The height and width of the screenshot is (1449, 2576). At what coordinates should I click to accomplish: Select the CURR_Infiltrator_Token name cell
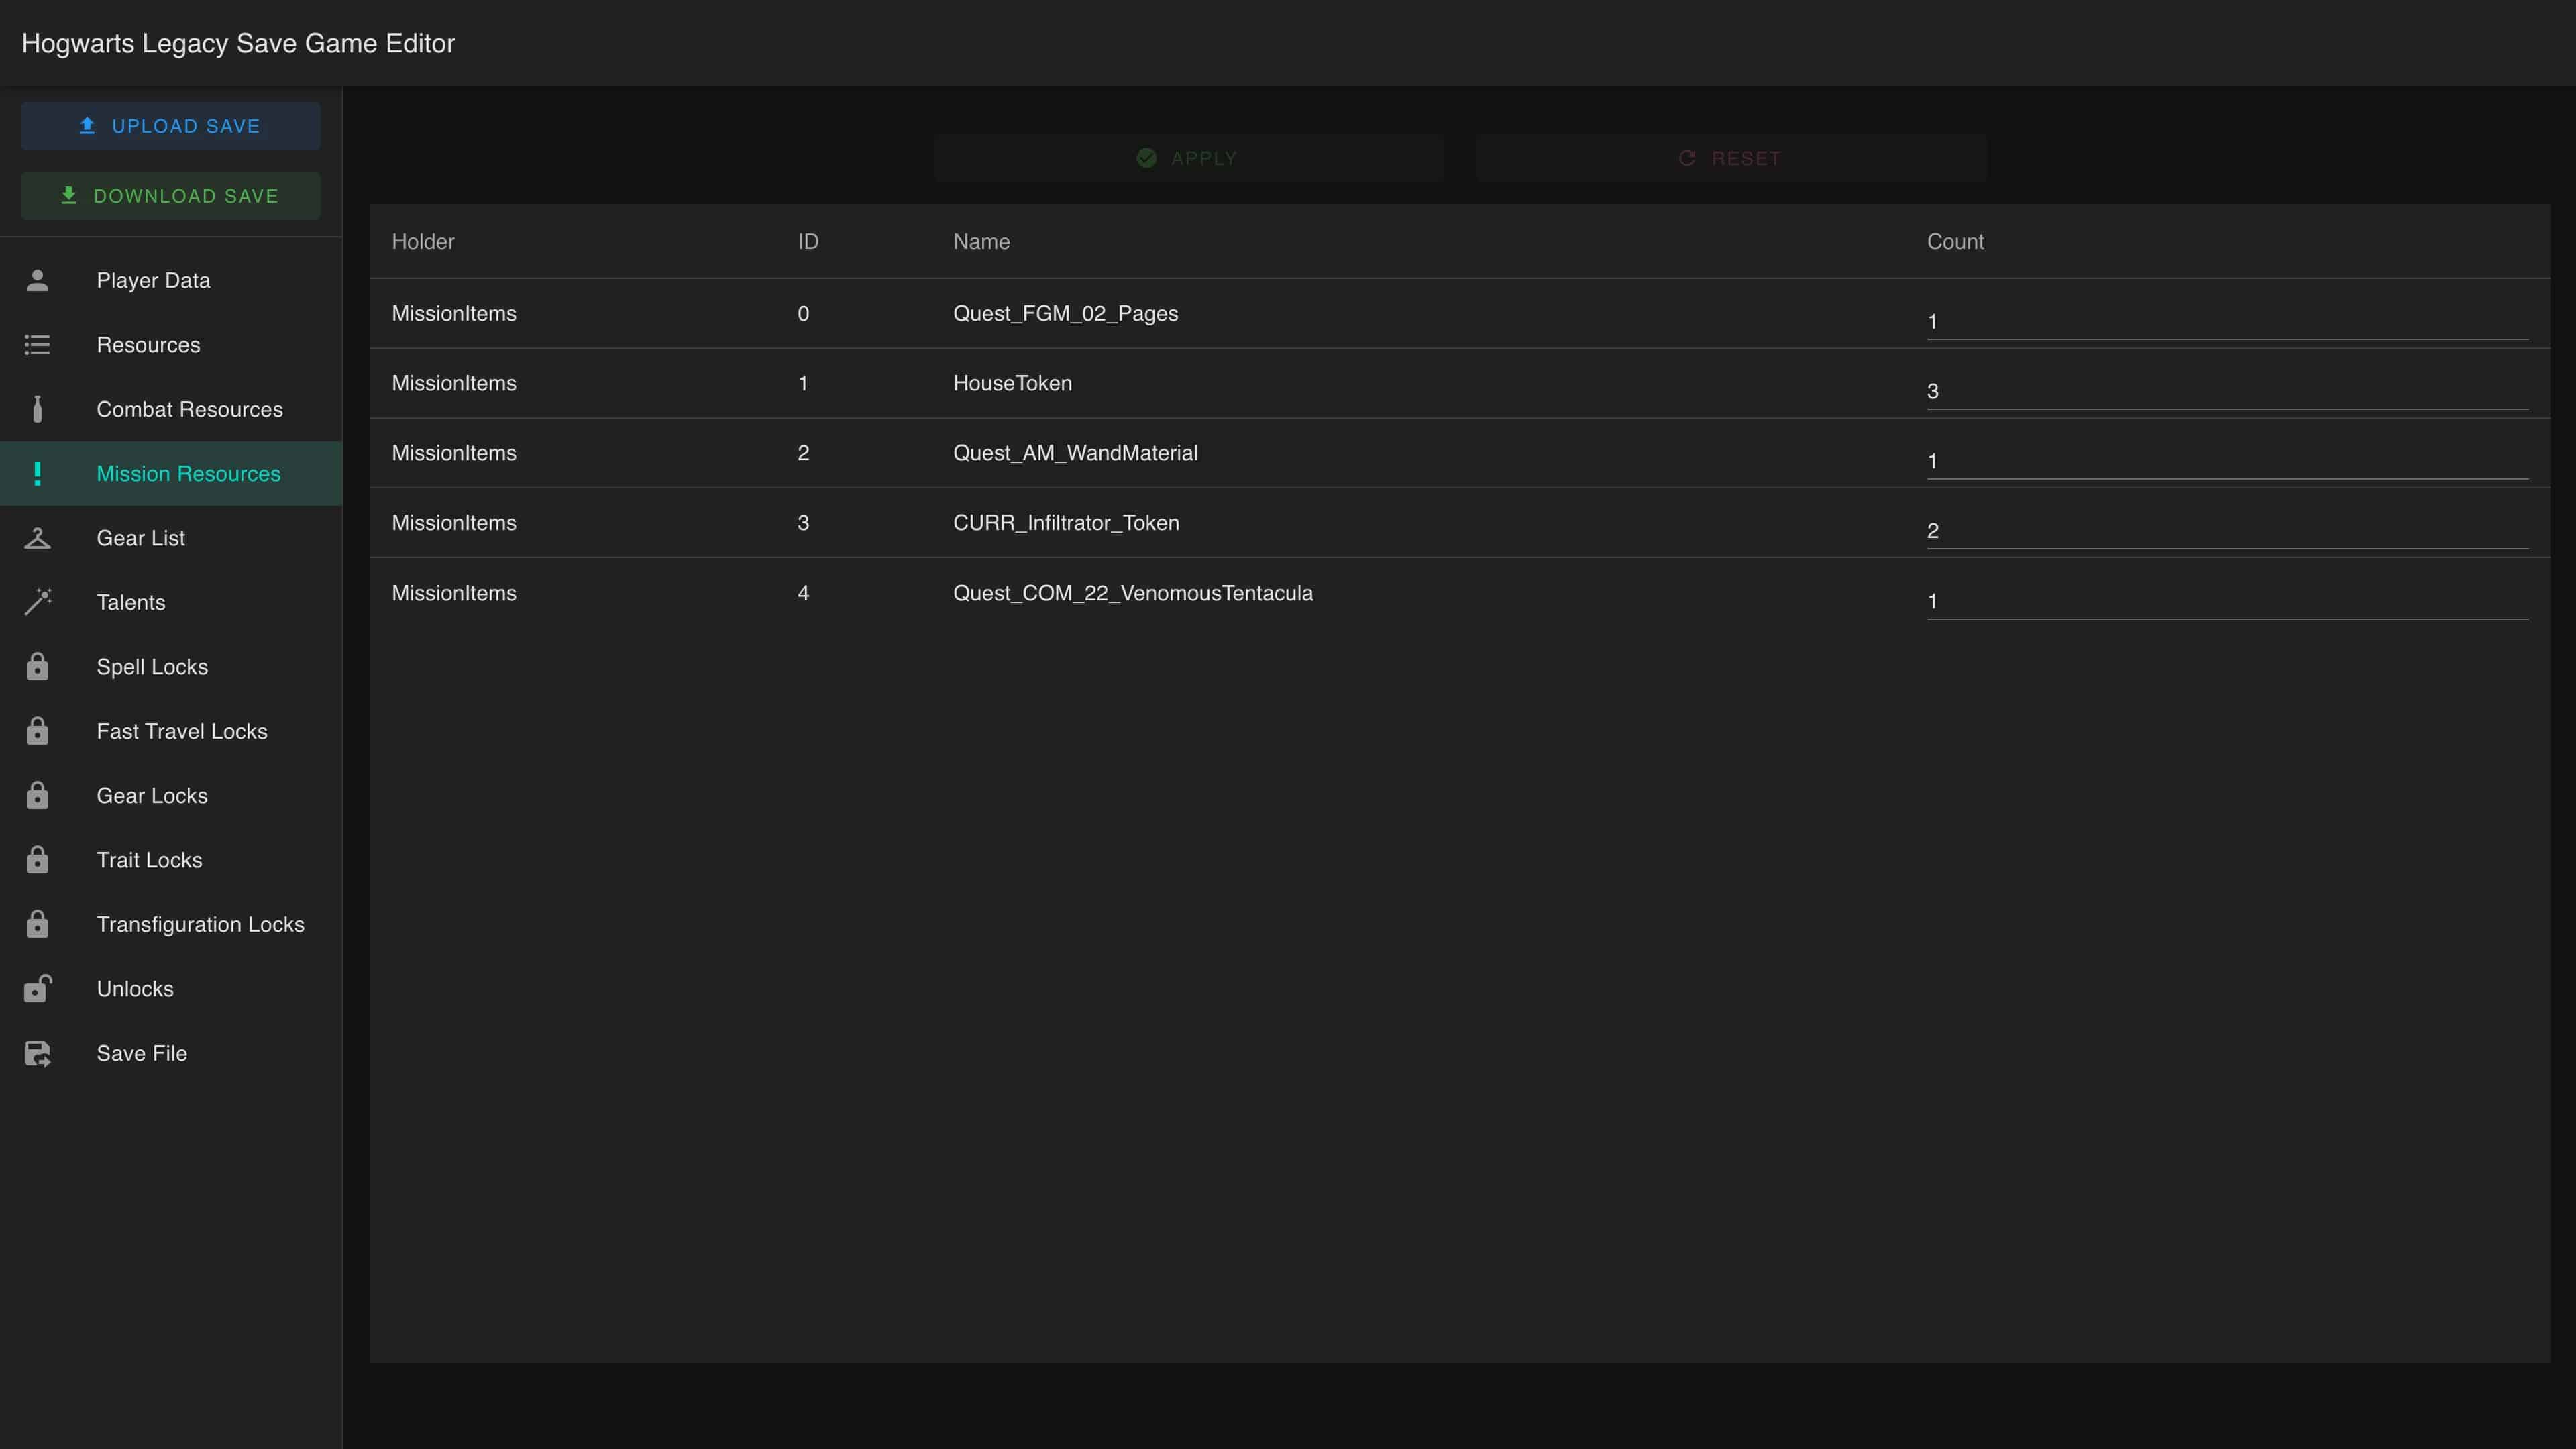[1066, 523]
